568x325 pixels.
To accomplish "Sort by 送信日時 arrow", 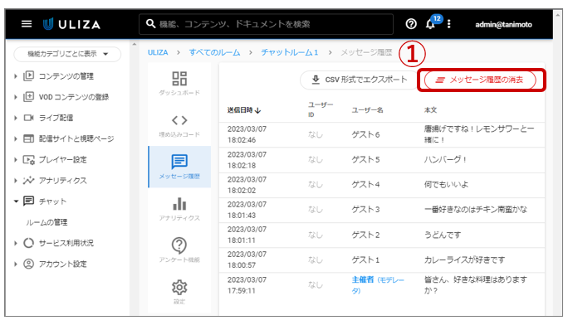I will (258, 110).
